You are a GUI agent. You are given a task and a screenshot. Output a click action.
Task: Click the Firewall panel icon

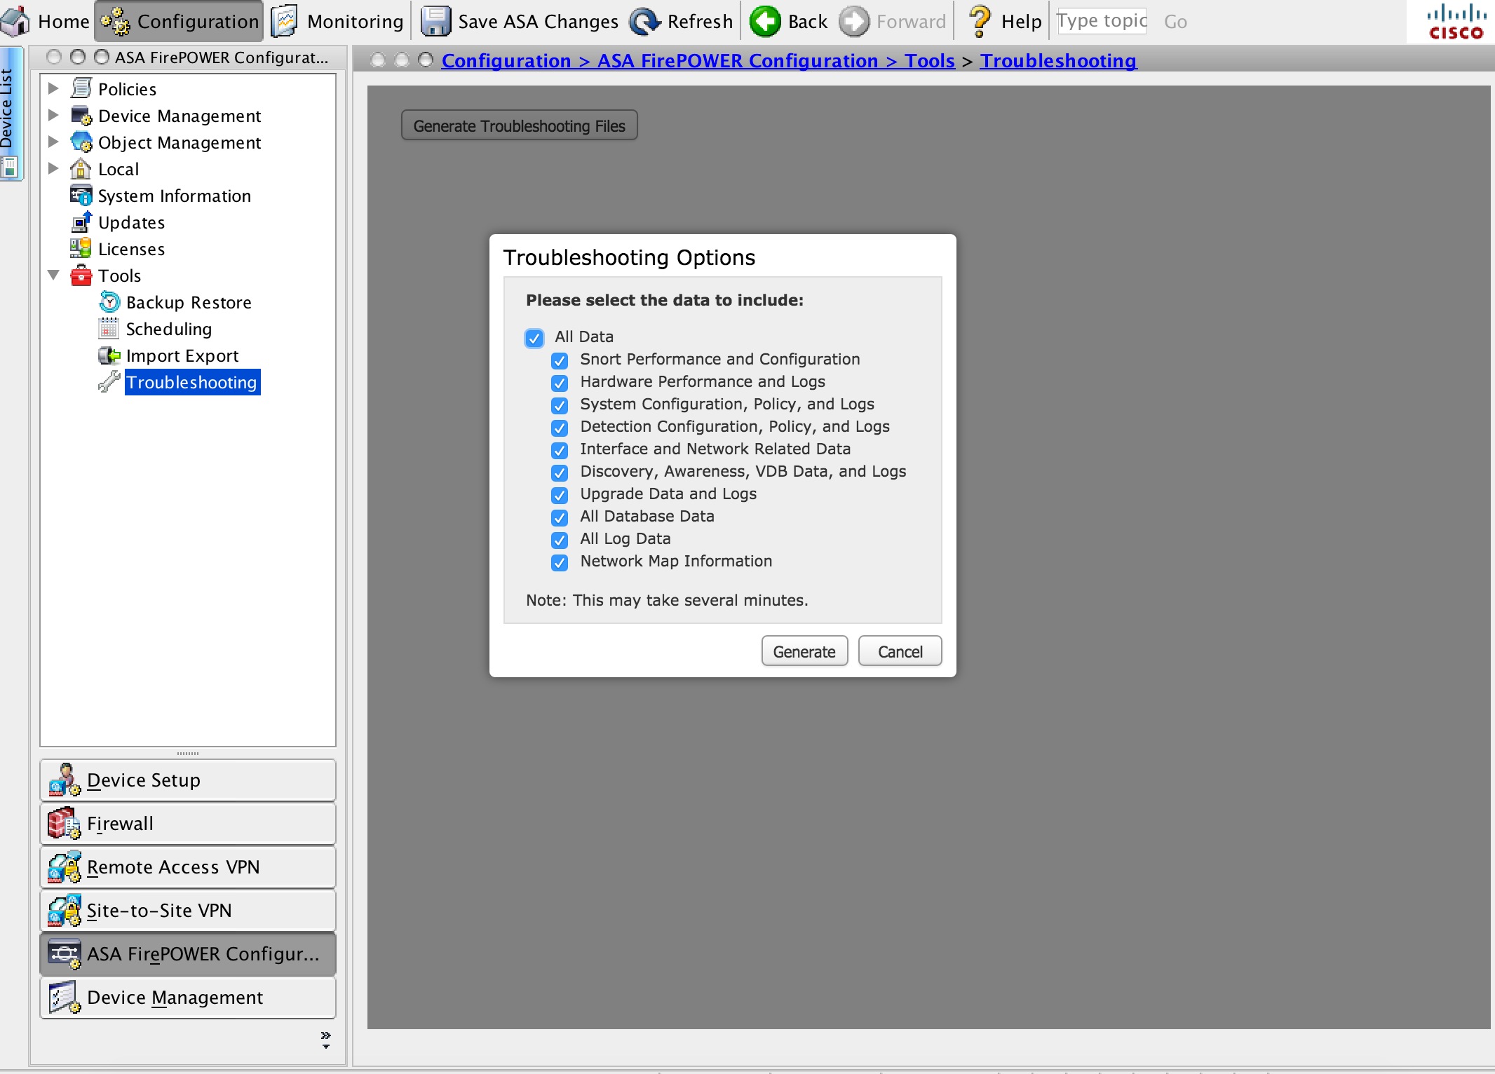coord(64,824)
